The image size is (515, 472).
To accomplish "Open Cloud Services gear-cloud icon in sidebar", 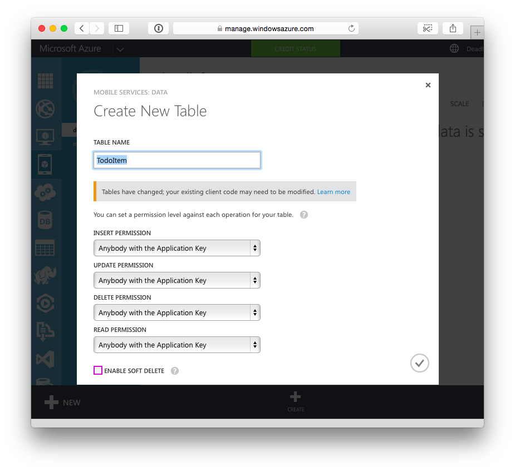I will pyautogui.click(x=45, y=192).
